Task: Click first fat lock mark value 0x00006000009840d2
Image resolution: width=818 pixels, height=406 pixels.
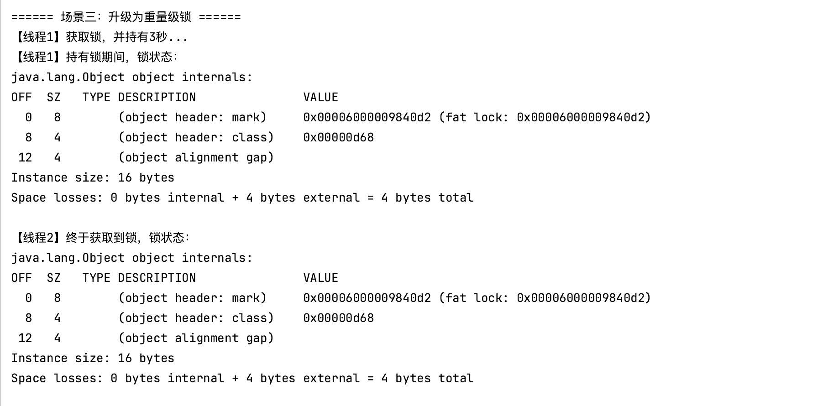Action: click(367, 117)
